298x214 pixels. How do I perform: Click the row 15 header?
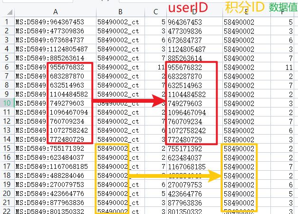point(7,148)
